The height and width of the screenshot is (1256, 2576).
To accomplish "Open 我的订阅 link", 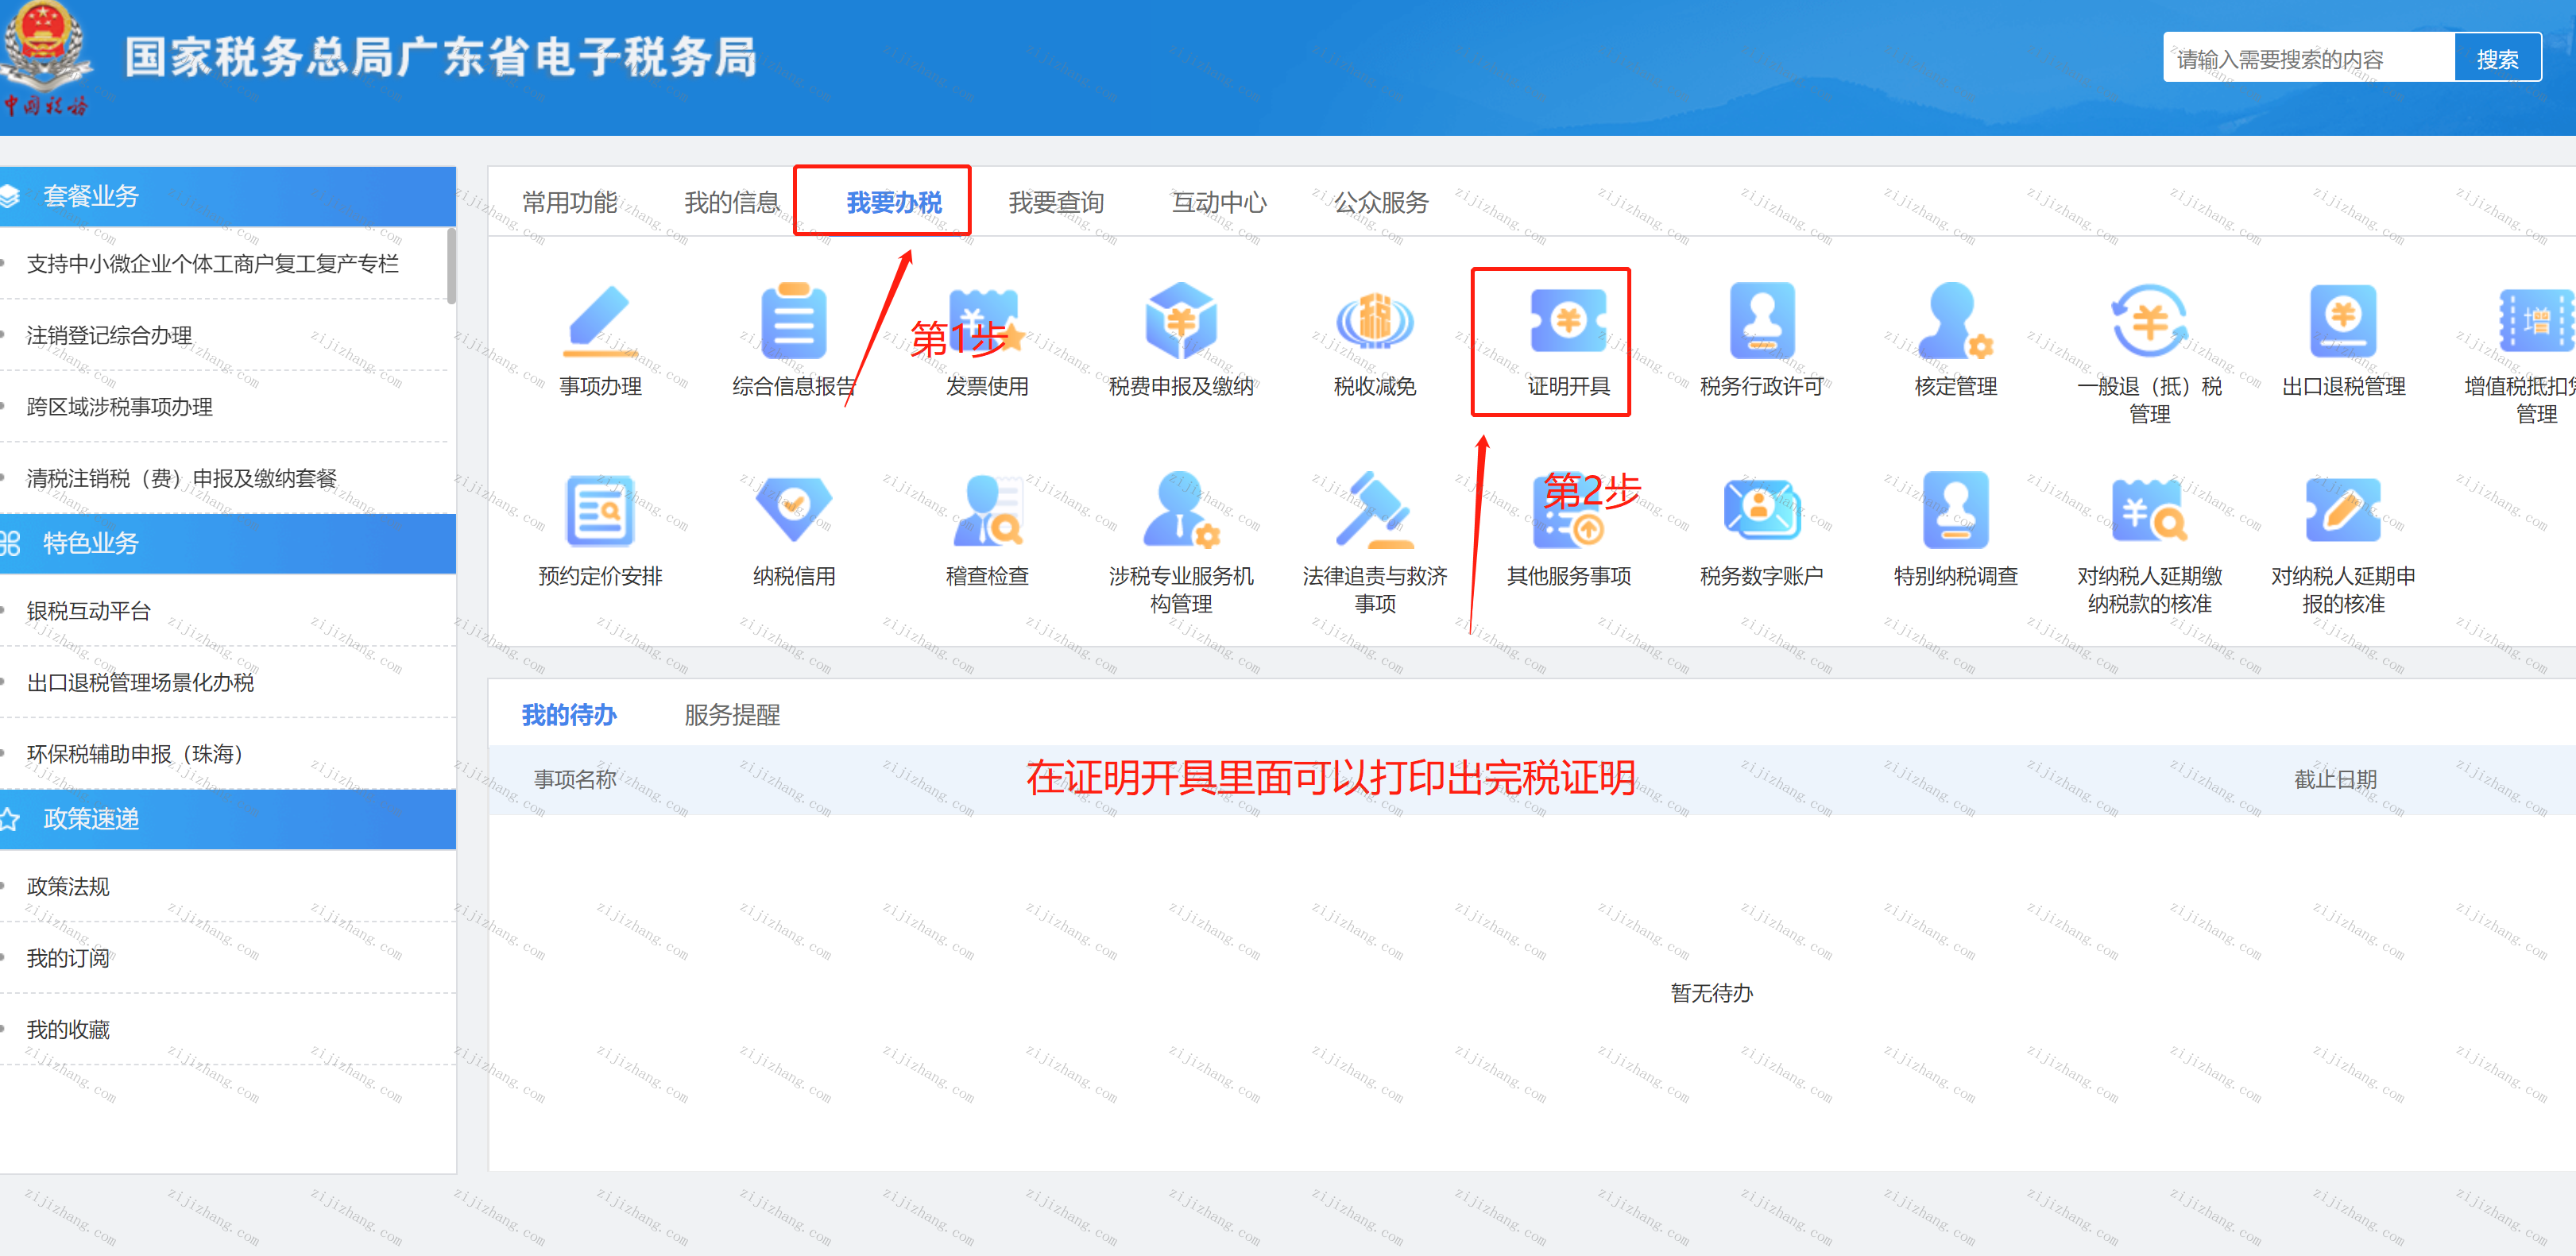I will [68, 958].
